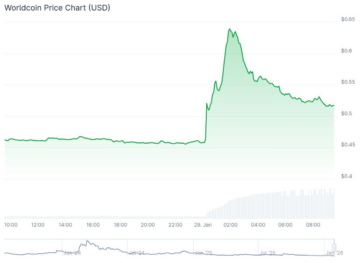
Task: Click the $0.65 price axis label
Action: (348, 19)
